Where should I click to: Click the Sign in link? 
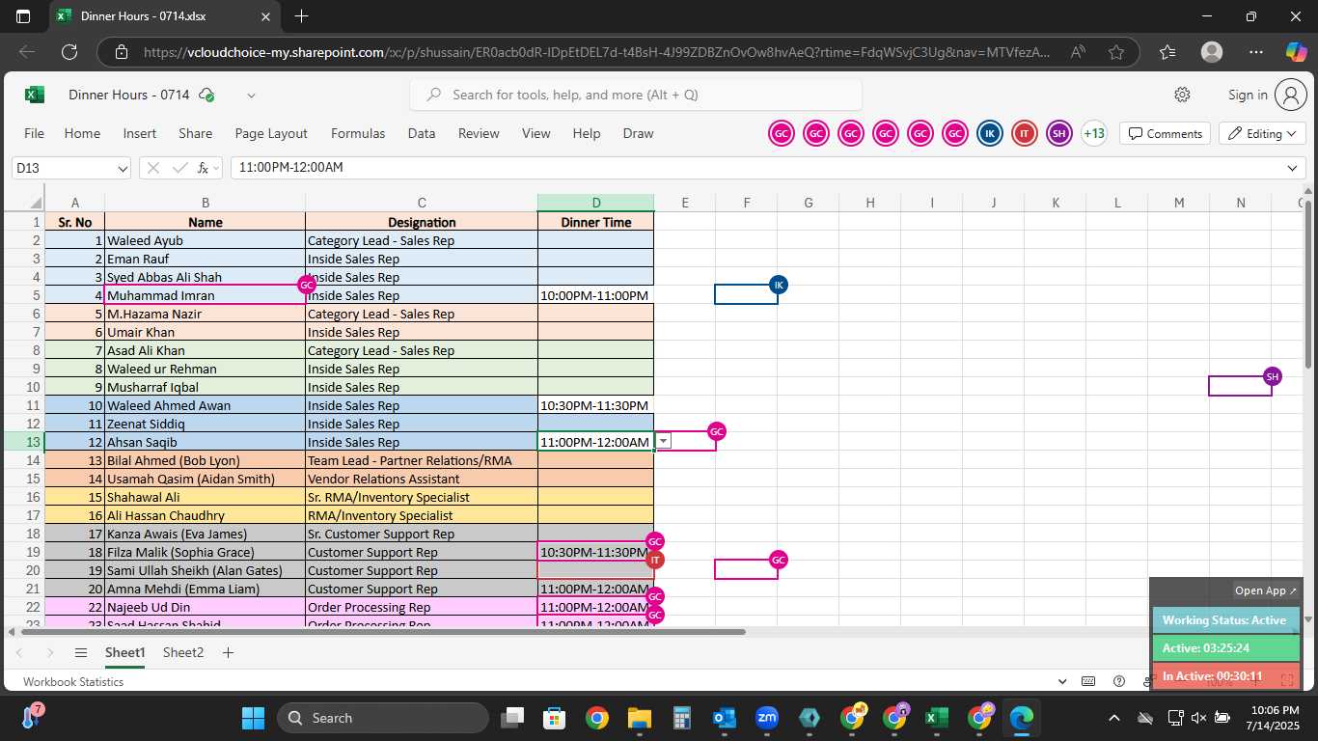tap(1248, 95)
